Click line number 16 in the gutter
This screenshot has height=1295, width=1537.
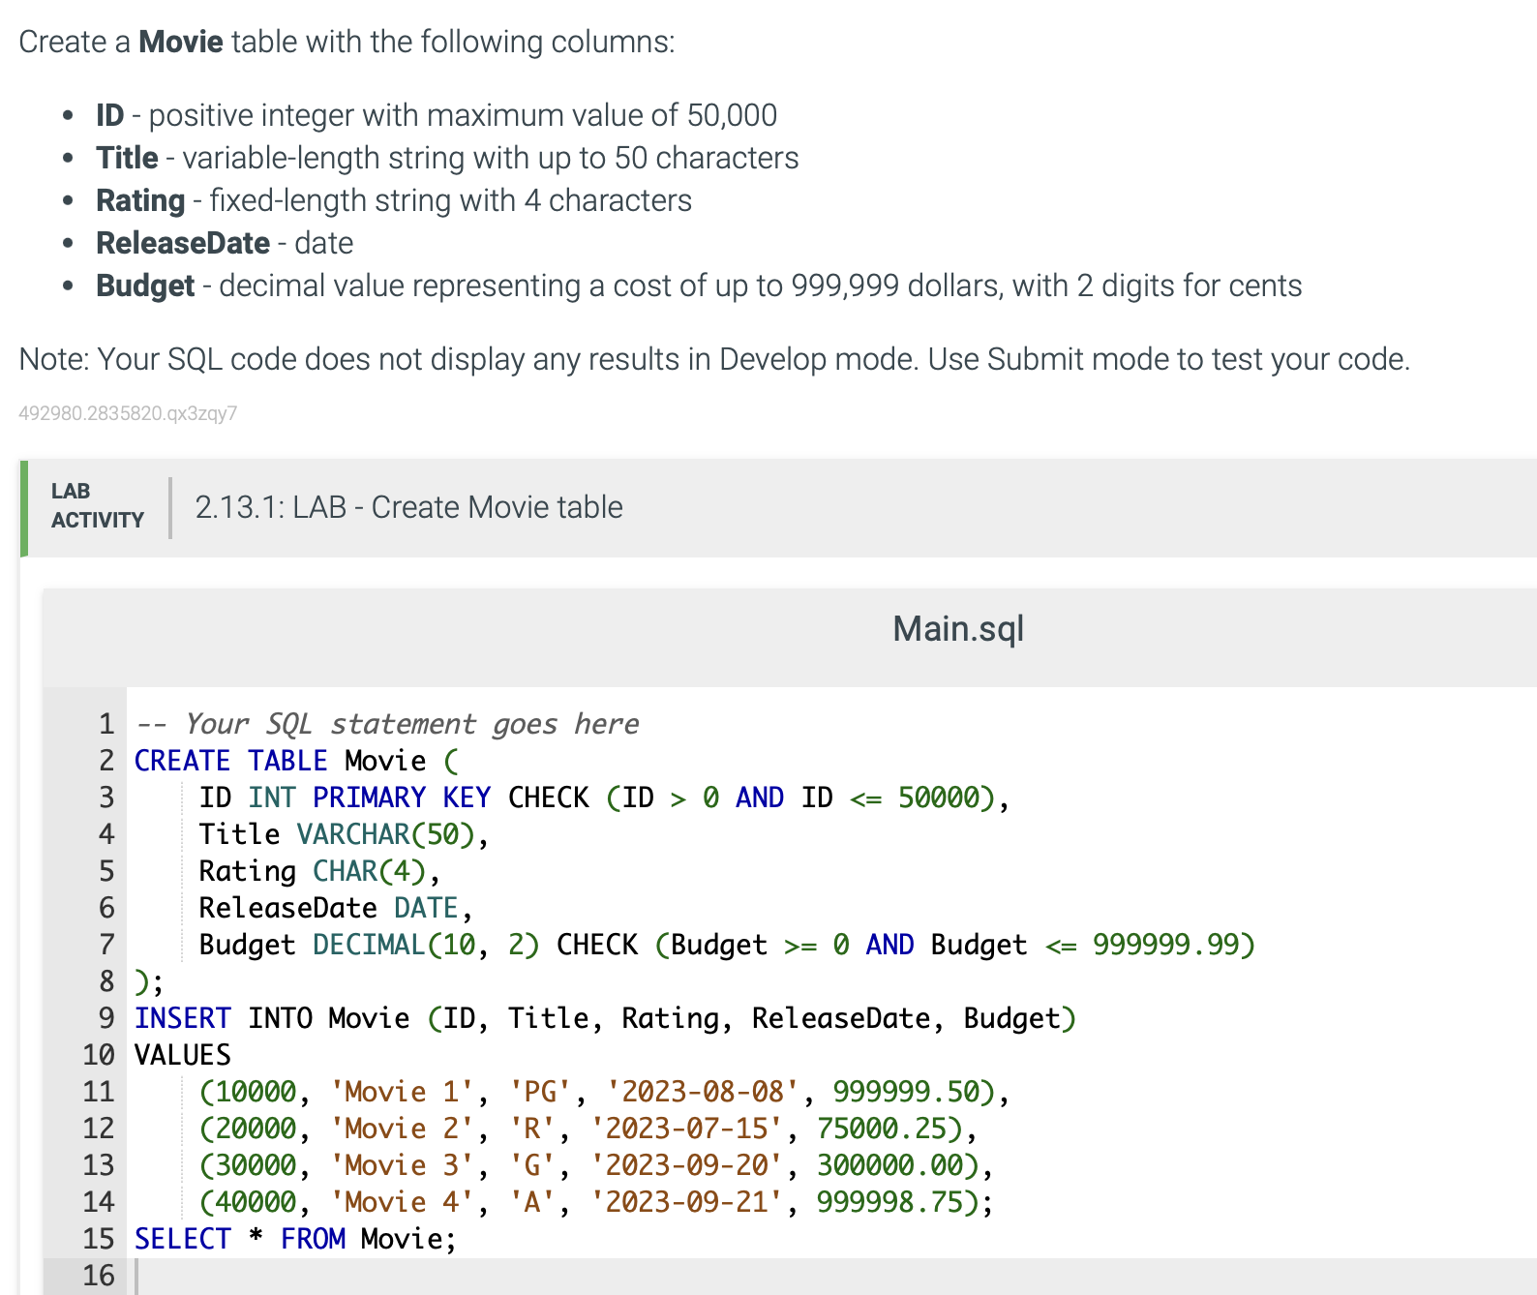pos(99,1276)
